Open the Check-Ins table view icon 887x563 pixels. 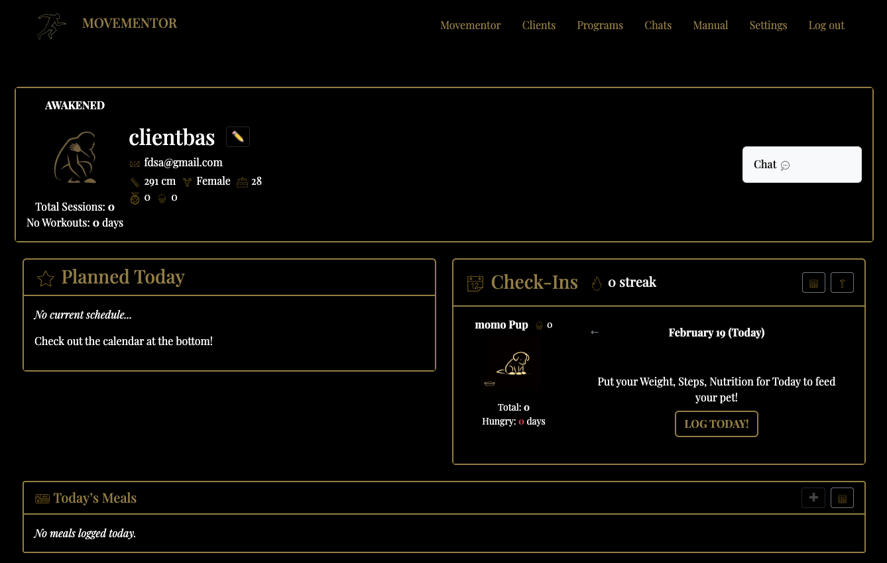(813, 283)
